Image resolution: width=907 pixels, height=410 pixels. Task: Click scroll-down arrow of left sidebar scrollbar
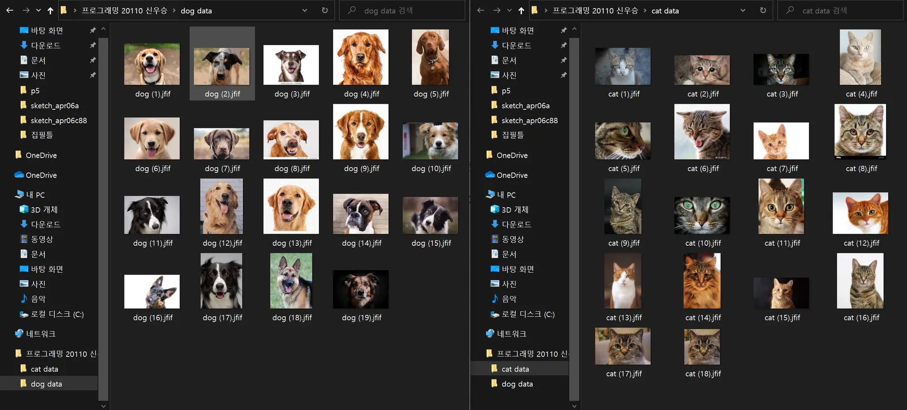point(103,406)
